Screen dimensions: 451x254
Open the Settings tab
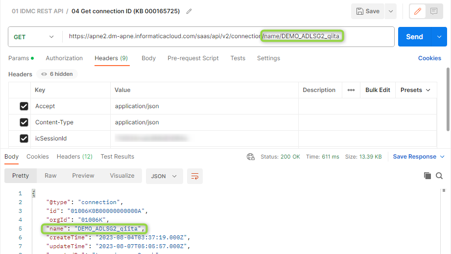268,58
